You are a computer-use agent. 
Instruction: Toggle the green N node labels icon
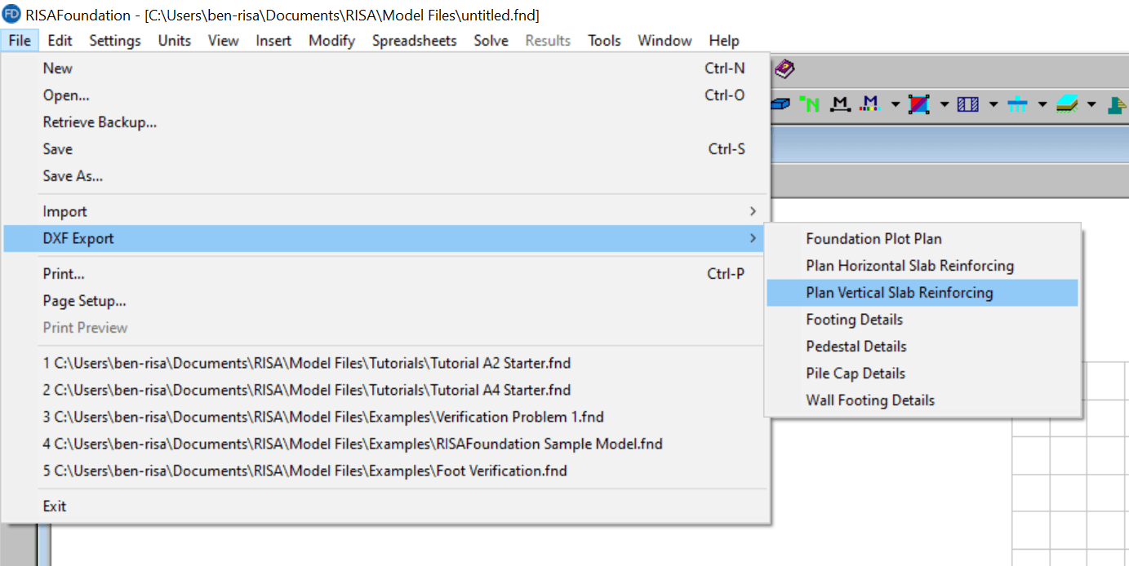[810, 104]
